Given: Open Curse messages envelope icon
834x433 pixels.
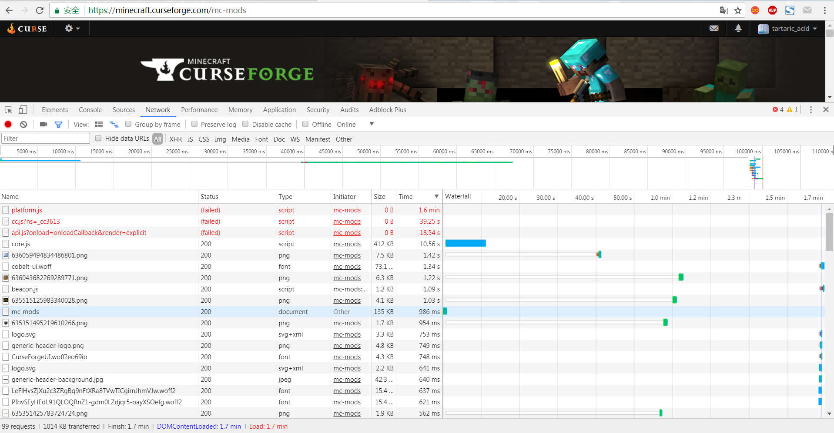Looking at the screenshot, I should pos(714,29).
